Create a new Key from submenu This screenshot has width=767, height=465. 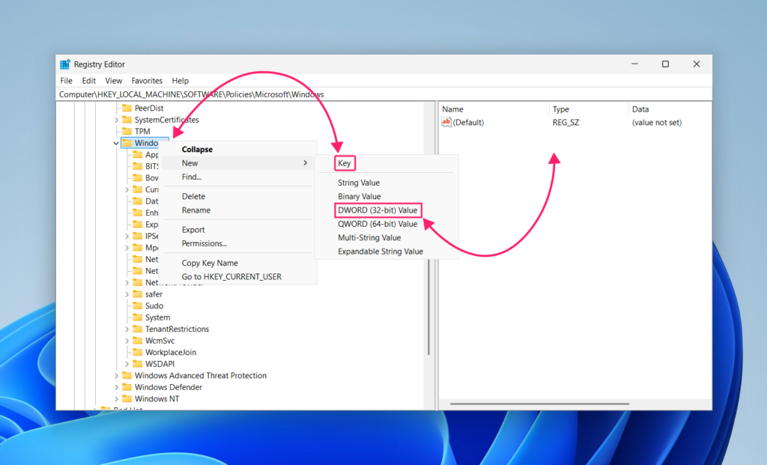pos(345,163)
